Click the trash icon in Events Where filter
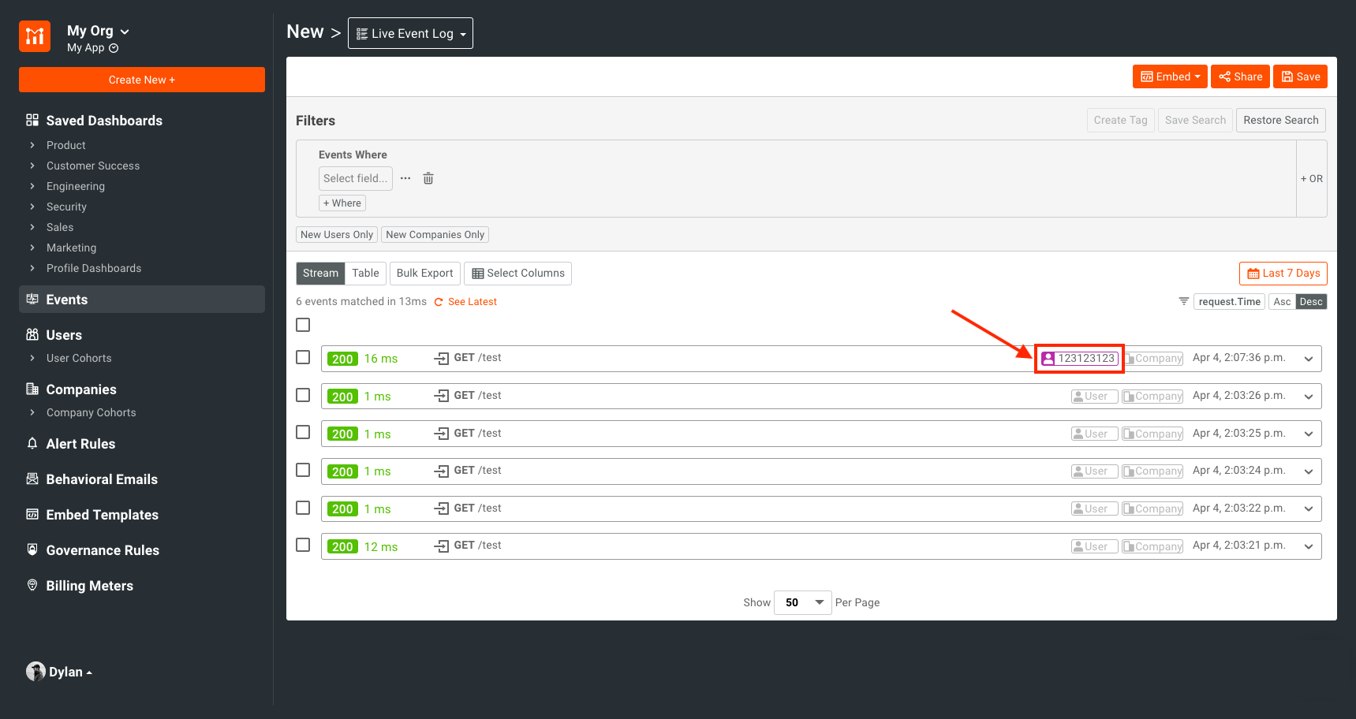1356x719 pixels. 428,178
